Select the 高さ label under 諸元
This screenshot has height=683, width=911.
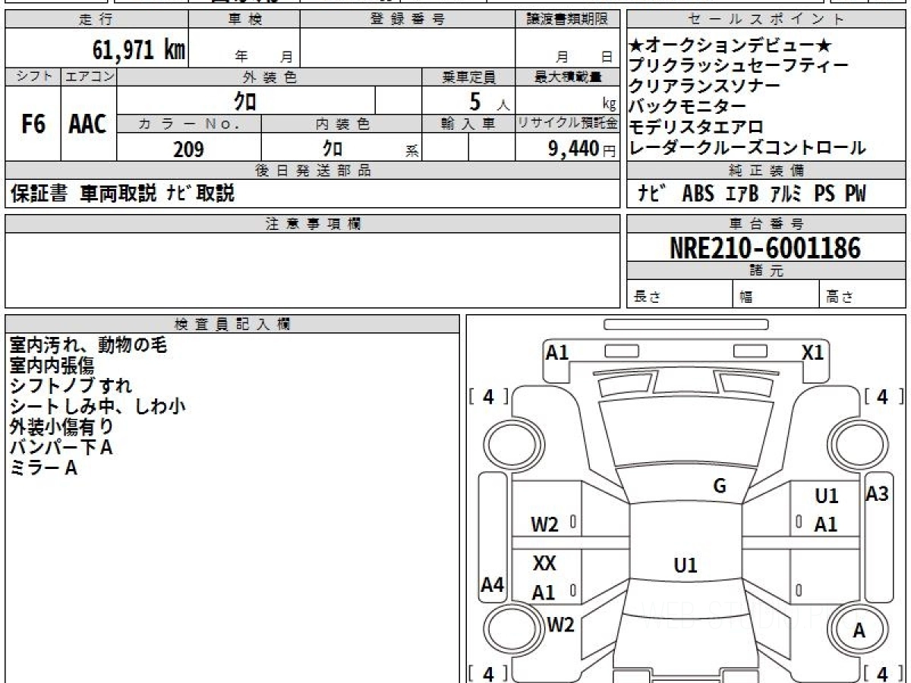[x=840, y=297]
